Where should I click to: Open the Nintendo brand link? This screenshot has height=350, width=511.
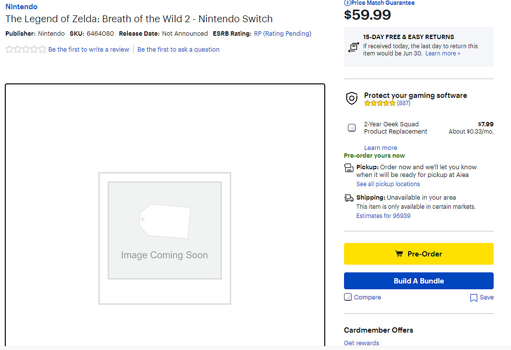(x=21, y=7)
